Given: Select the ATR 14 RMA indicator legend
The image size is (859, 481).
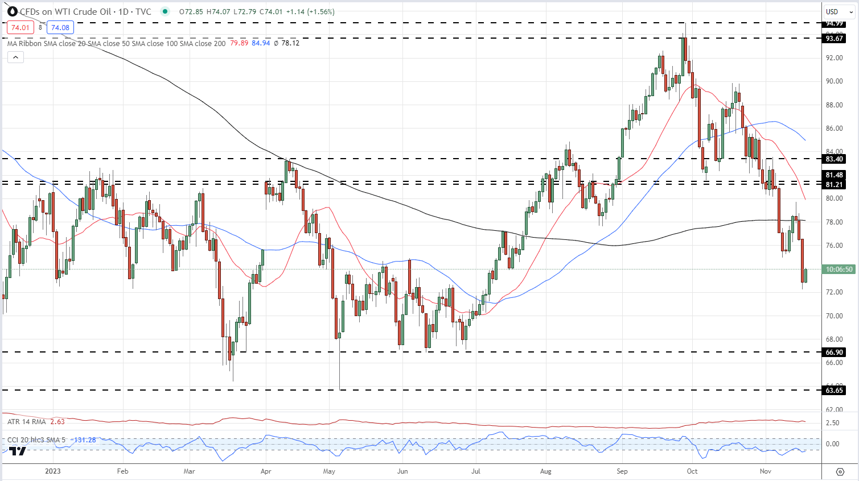Looking at the screenshot, I should pos(27,422).
